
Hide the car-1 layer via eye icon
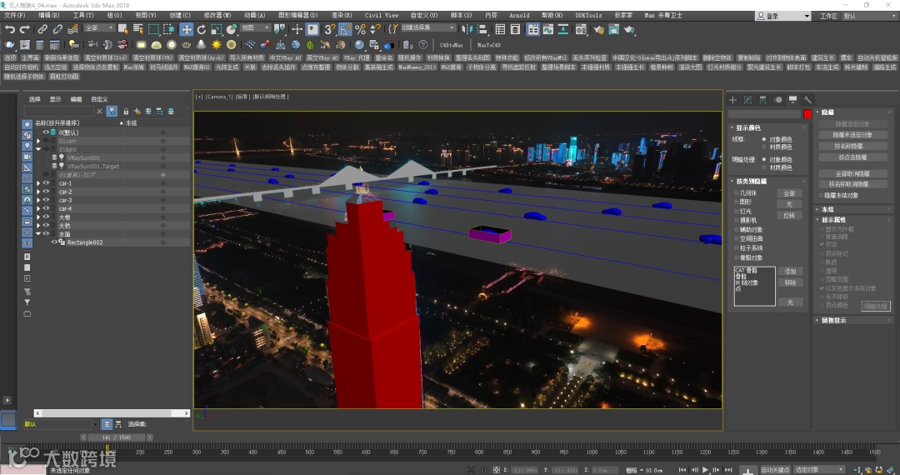click(47, 183)
